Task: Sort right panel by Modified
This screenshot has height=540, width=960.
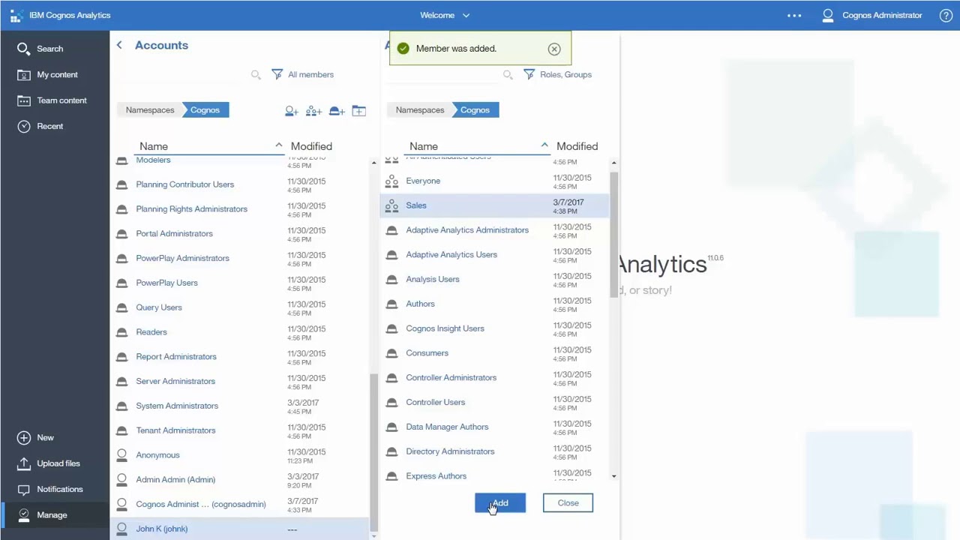Action: click(577, 146)
